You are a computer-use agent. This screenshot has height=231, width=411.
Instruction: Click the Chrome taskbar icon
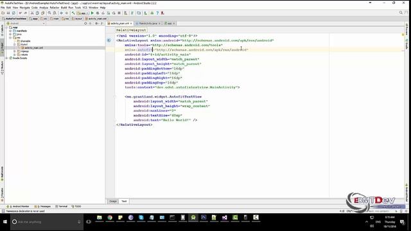(x=110, y=218)
